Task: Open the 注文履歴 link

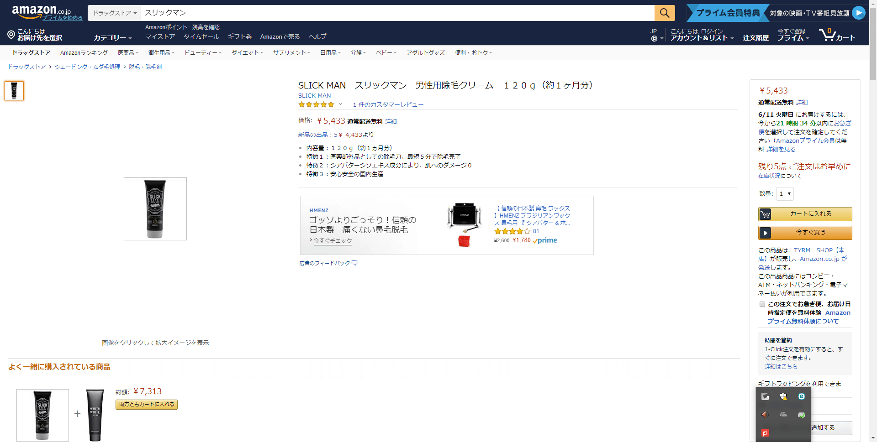Action: 755,38
